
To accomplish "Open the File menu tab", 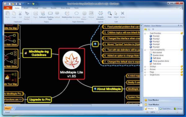I will (x=8, y=8).
